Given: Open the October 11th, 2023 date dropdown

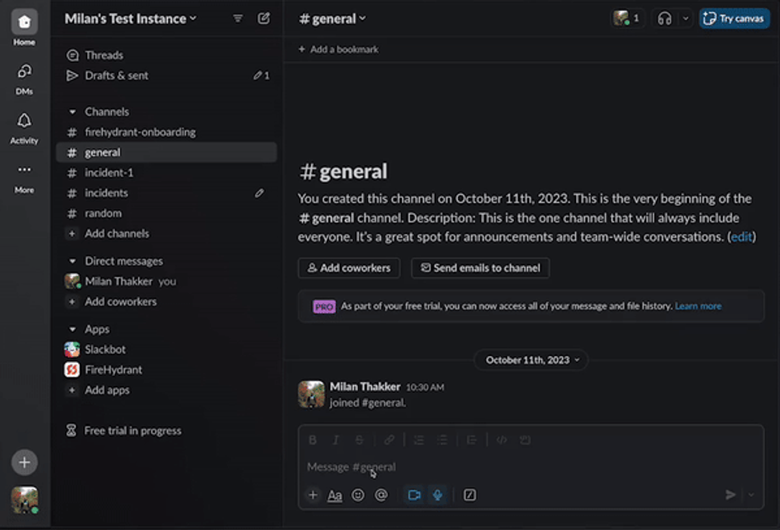Looking at the screenshot, I should coord(531,360).
